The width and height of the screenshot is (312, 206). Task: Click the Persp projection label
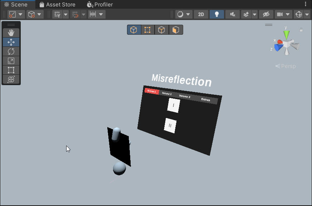click(x=286, y=66)
